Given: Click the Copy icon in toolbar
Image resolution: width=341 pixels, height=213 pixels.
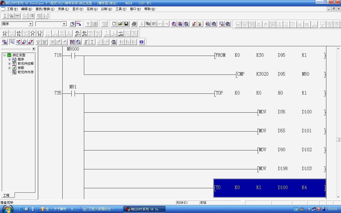Looking at the screenshot, I should pyautogui.click(x=148, y=24).
